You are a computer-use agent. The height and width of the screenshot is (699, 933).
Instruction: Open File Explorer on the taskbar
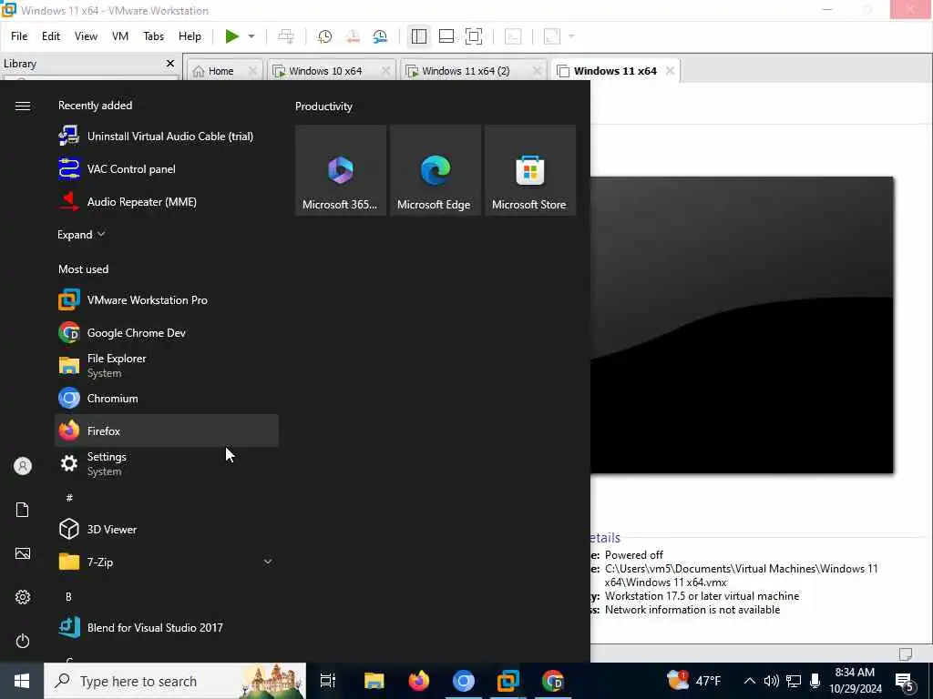pos(374,681)
